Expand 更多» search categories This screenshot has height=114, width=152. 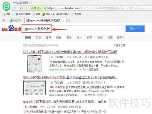tap(120, 37)
